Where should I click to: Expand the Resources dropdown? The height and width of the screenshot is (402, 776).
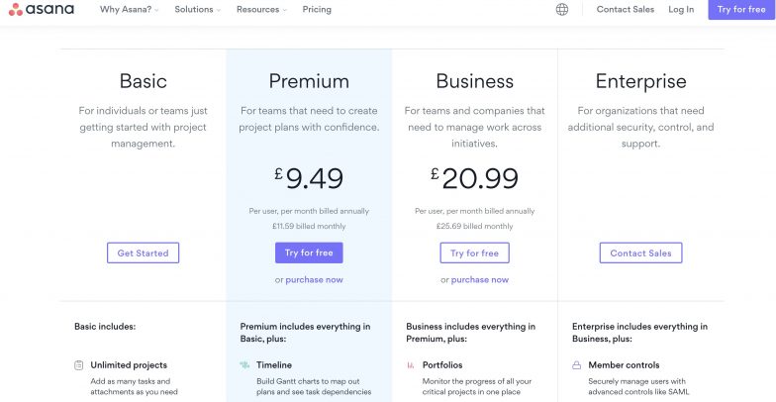(261, 10)
